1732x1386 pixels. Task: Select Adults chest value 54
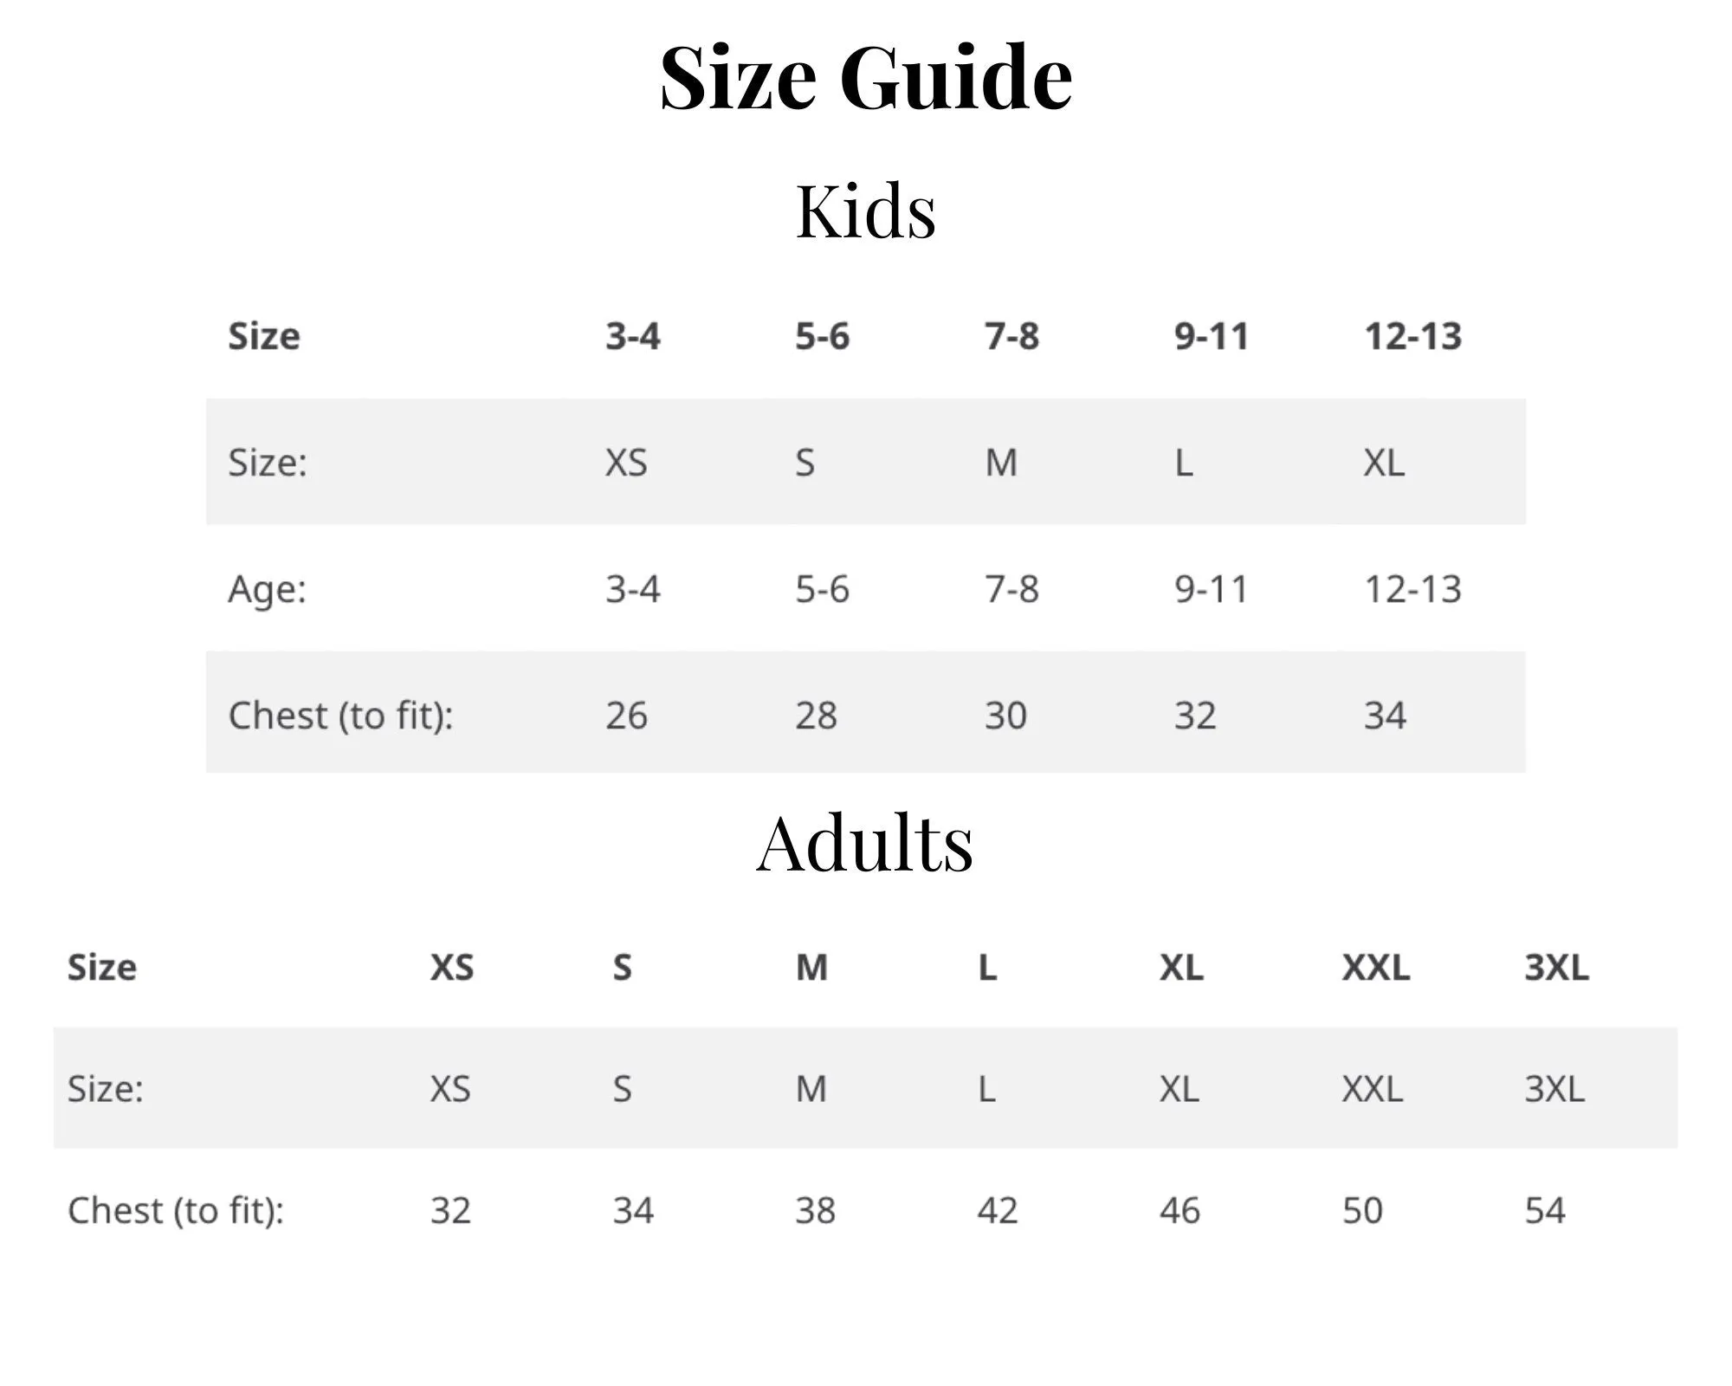[x=1545, y=1210]
